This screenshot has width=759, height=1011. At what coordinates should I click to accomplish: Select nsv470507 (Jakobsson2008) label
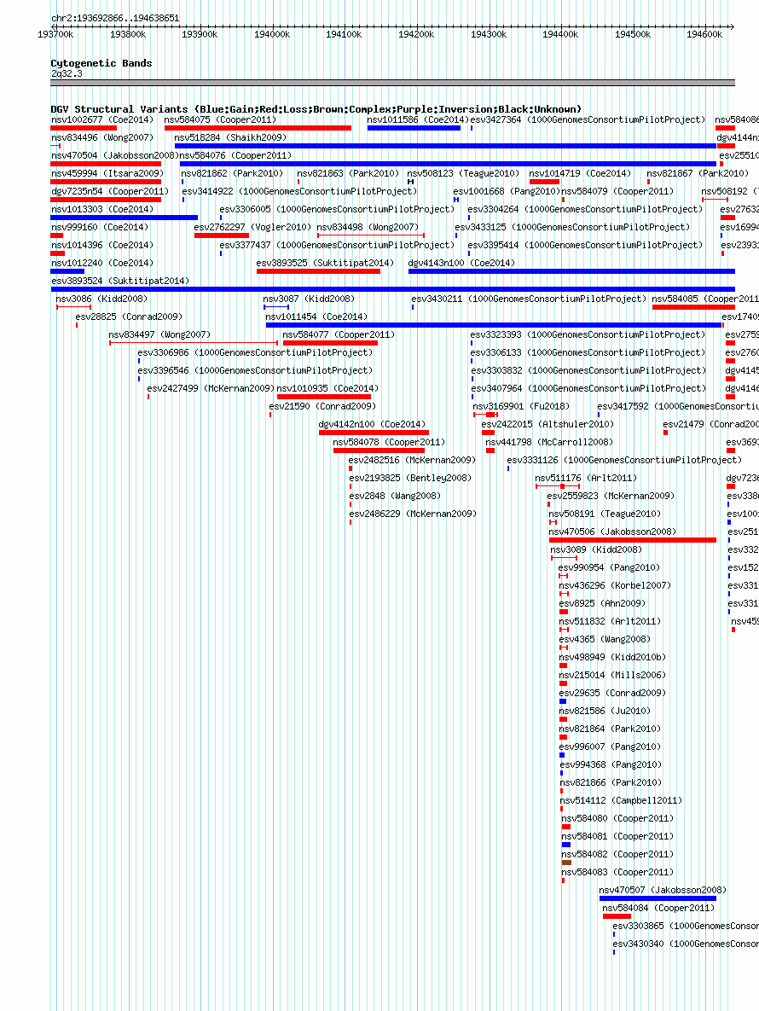(663, 891)
